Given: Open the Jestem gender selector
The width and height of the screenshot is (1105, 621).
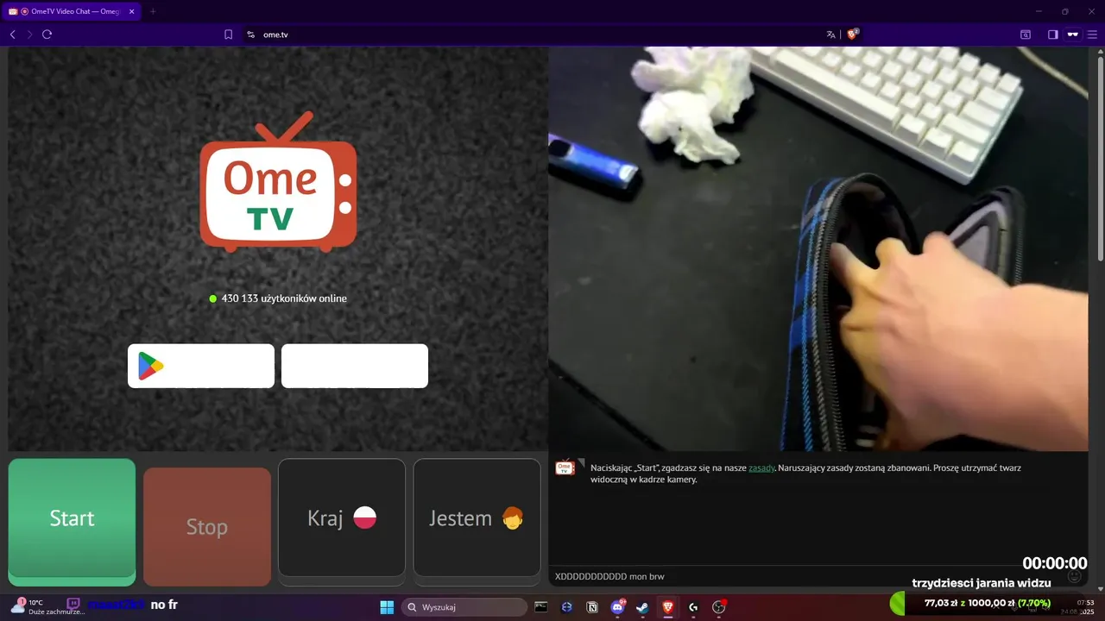Looking at the screenshot, I should (477, 517).
